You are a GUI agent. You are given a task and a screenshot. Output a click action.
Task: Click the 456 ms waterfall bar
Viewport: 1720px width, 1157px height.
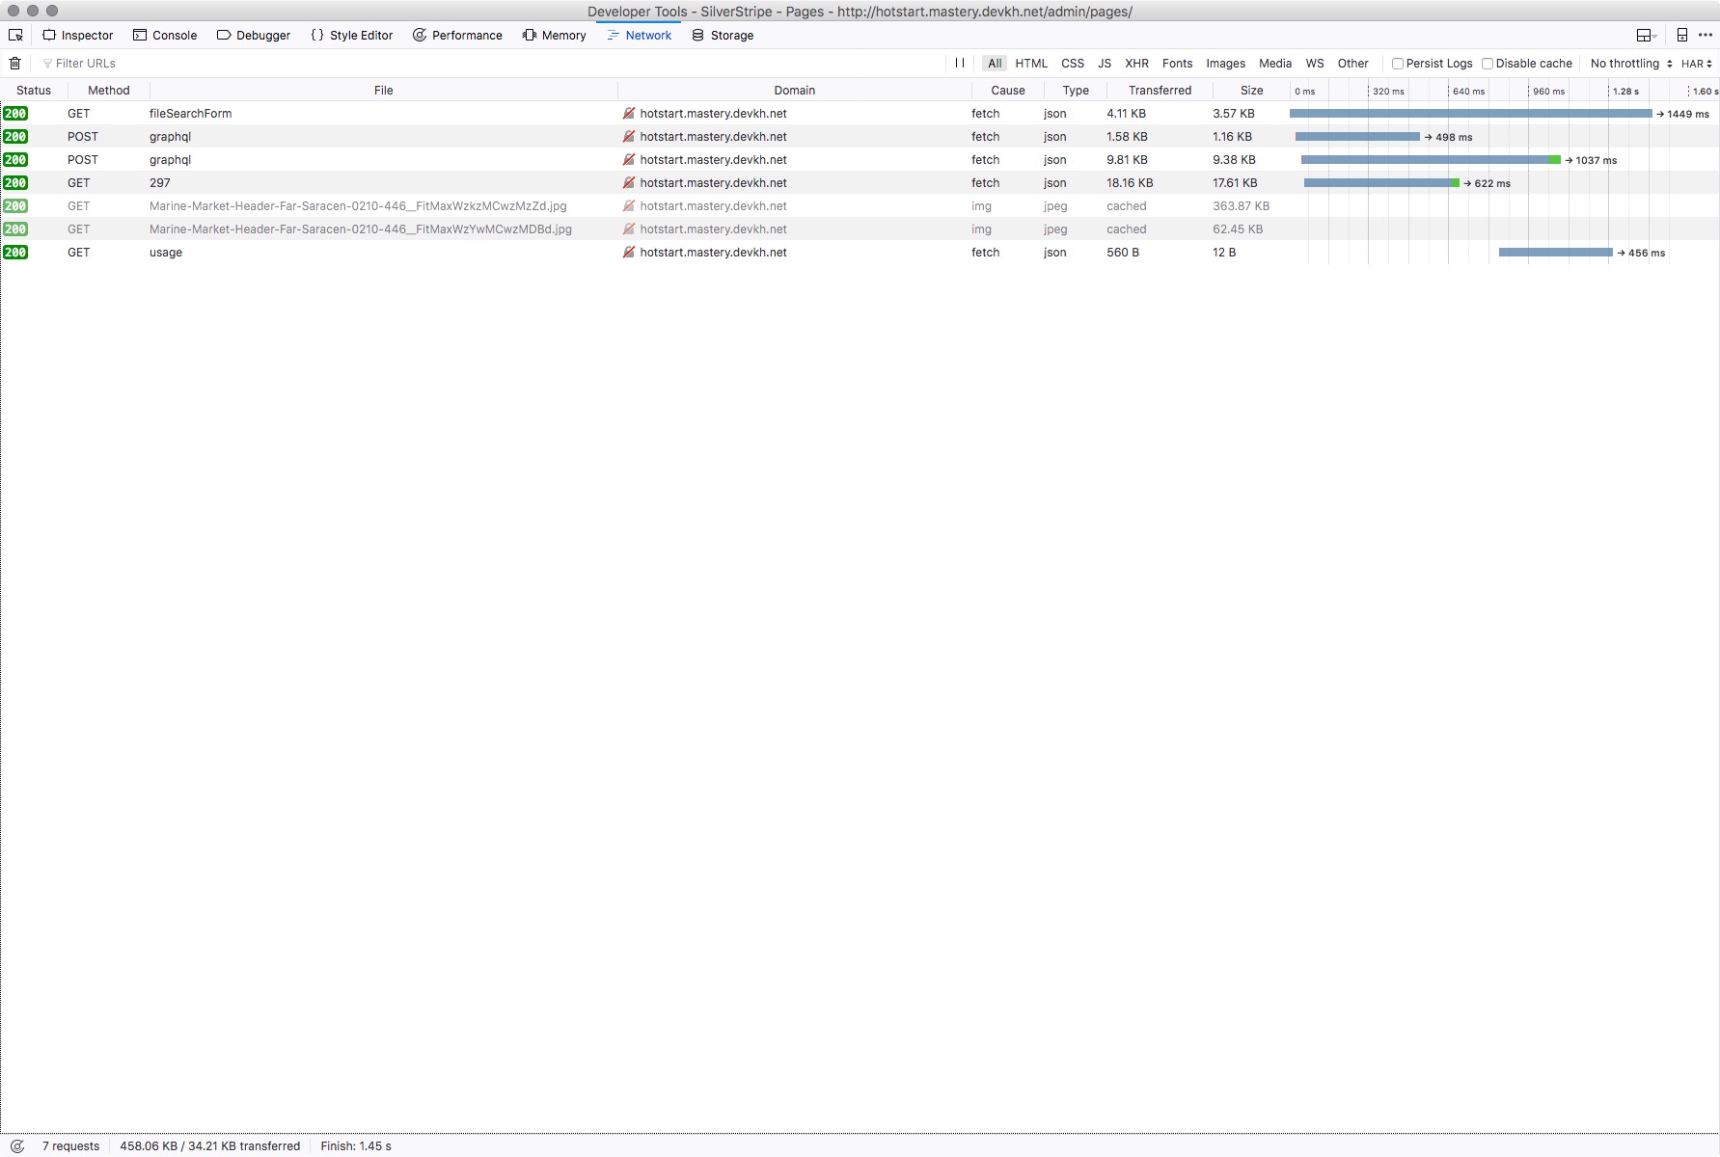1555,252
